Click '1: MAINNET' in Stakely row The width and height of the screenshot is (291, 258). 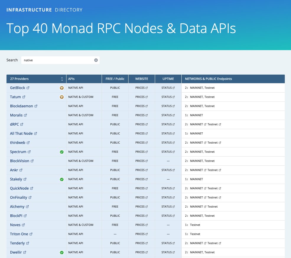pyautogui.click(x=194, y=179)
